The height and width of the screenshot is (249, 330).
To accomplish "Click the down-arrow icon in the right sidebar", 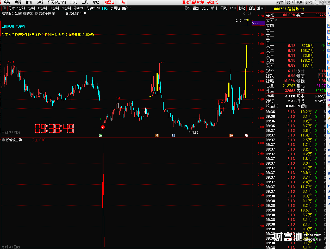I will 329,19.
